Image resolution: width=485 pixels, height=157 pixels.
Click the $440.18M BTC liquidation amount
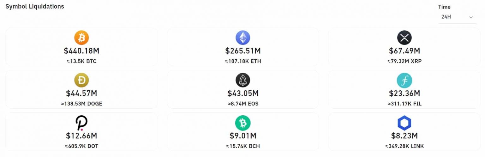[81, 51]
